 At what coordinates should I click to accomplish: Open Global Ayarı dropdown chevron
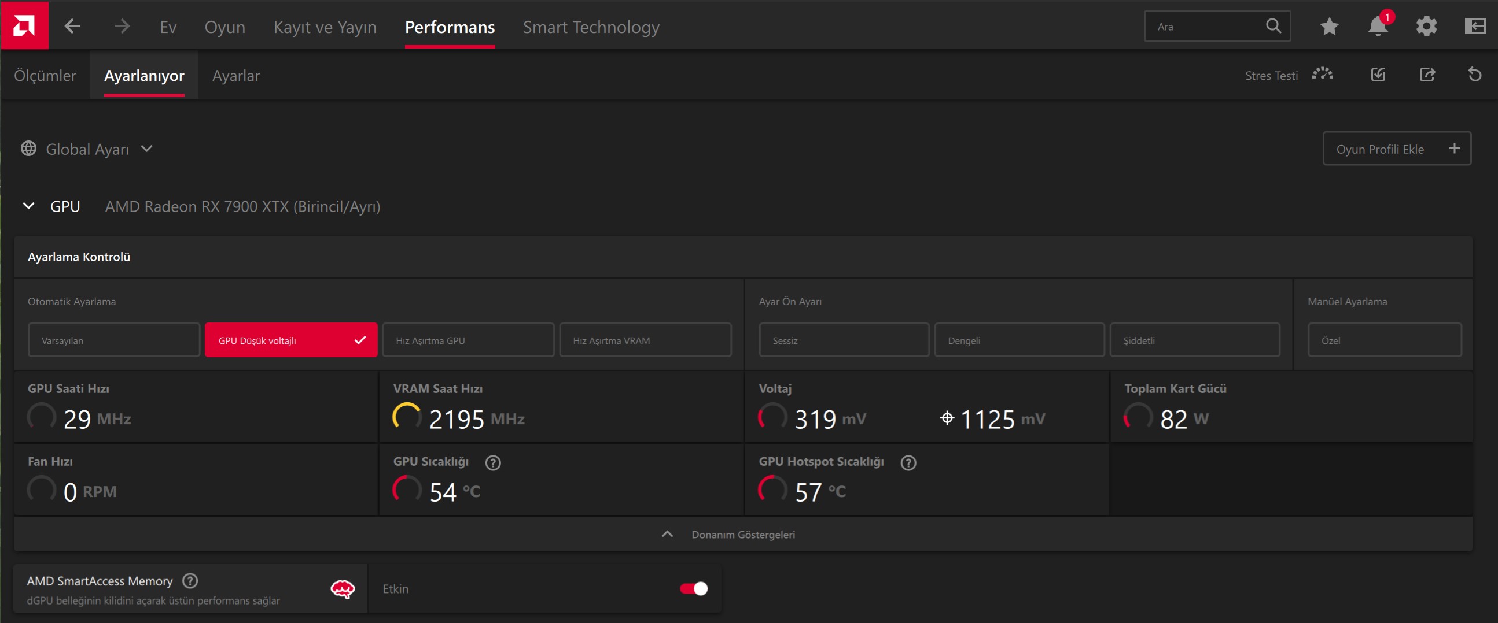tap(146, 149)
